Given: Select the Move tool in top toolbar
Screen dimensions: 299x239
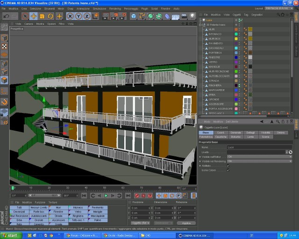Looking at the screenshot, I should pos(34,16).
